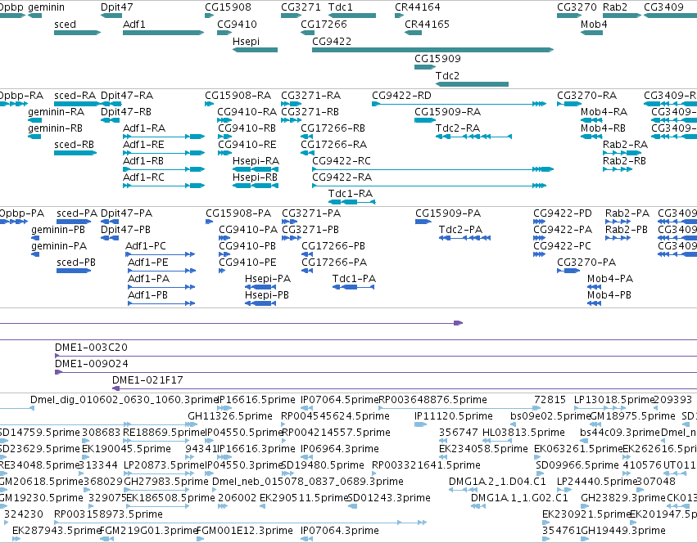The height and width of the screenshot is (543, 697).
Task: Click transcript Mob4-RB
Action: point(591,137)
